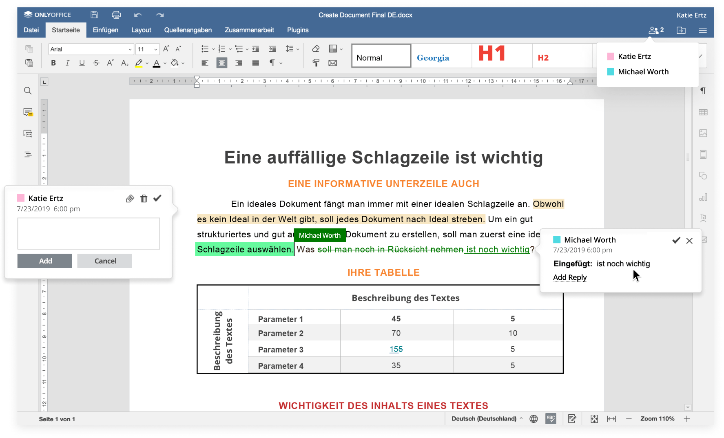This screenshot has height=438, width=724.
Task: Toggle bold formatting
Action: coord(53,63)
